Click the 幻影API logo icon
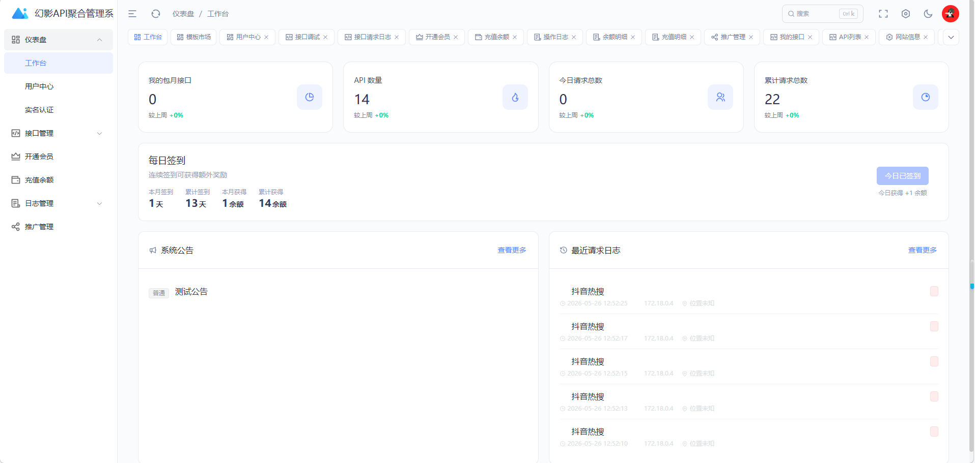This screenshot has height=463, width=975. [x=20, y=13]
